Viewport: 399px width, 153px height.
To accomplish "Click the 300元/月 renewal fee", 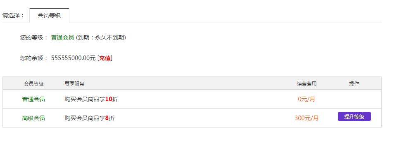I will 306,118.
